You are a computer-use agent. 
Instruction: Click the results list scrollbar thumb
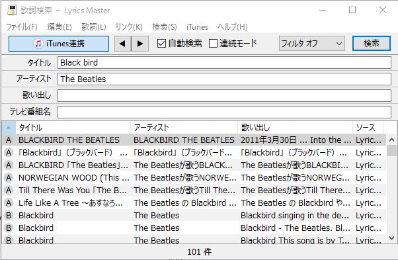tap(391, 151)
